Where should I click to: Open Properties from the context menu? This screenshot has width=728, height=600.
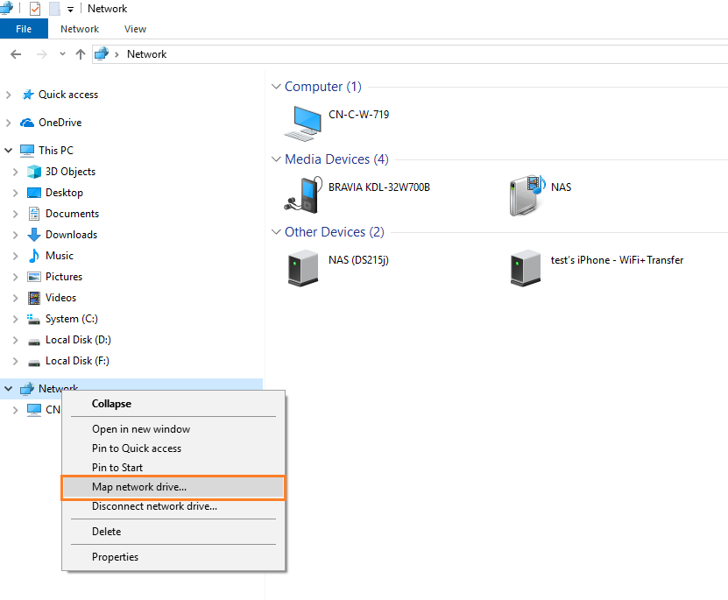173,557
